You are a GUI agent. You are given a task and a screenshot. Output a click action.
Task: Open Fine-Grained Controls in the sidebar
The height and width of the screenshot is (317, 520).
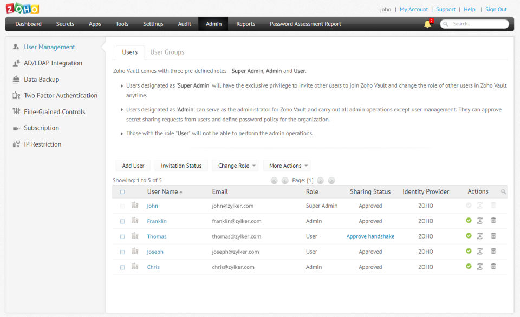[54, 111]
